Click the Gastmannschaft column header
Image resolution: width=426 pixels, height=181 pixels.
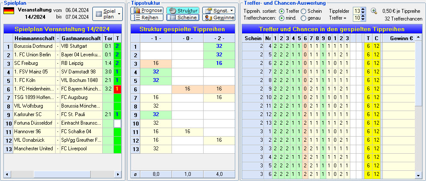[81, 38]
